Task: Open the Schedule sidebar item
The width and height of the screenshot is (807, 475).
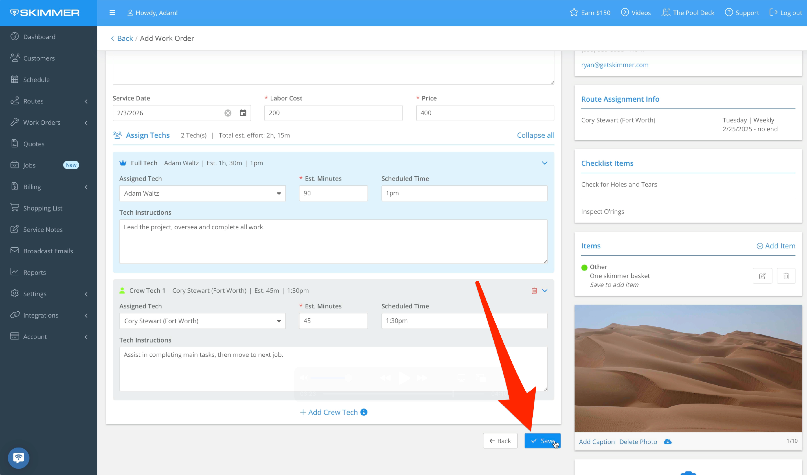Action: click(36, 80)
